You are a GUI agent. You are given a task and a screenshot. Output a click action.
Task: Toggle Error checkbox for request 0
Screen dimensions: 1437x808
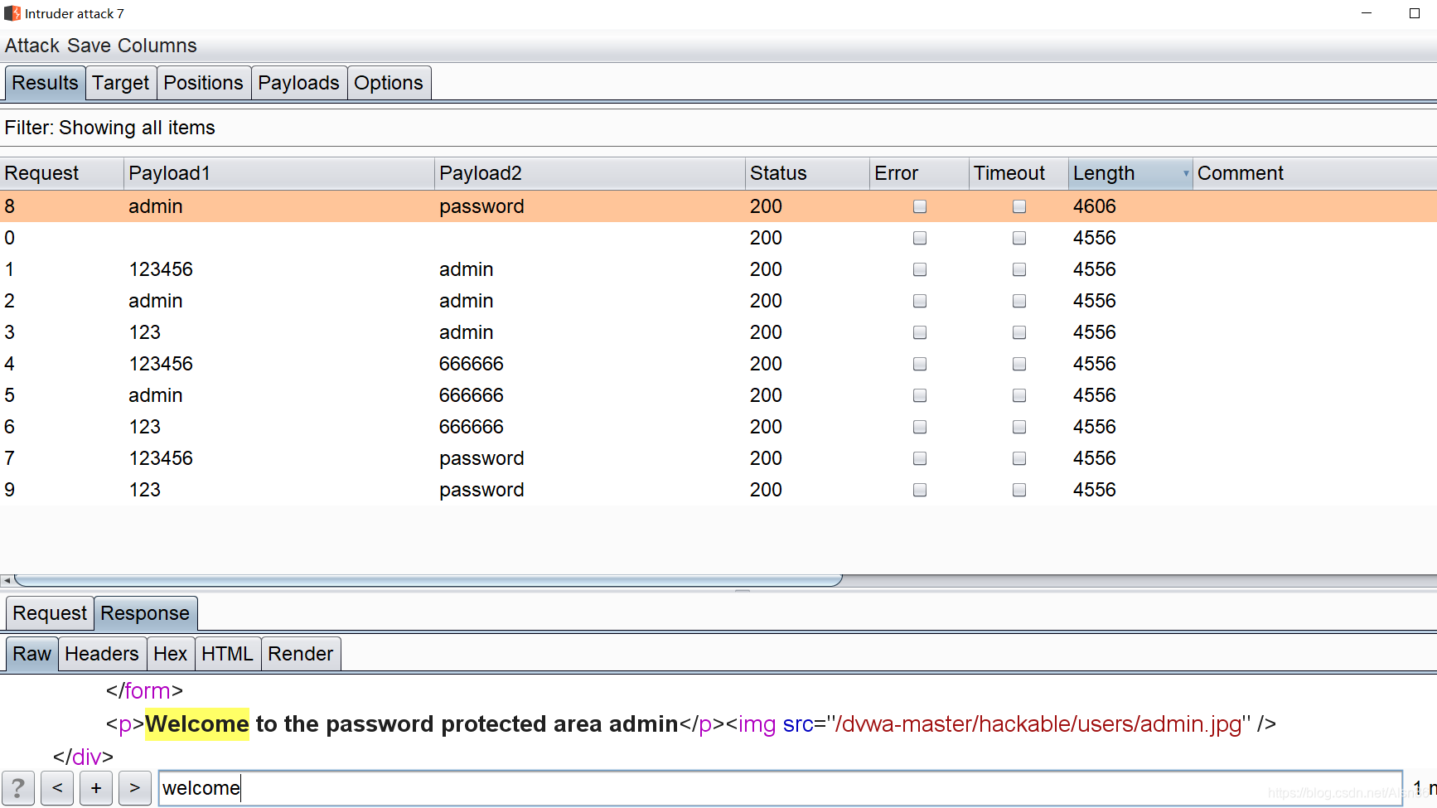click(x=920, y=238)
